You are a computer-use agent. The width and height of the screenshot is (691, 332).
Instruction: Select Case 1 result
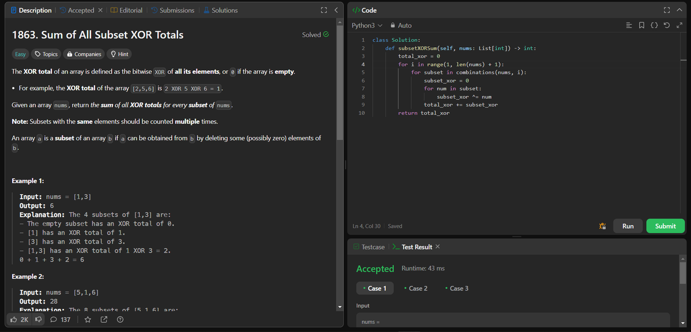(x=375, y=288)
